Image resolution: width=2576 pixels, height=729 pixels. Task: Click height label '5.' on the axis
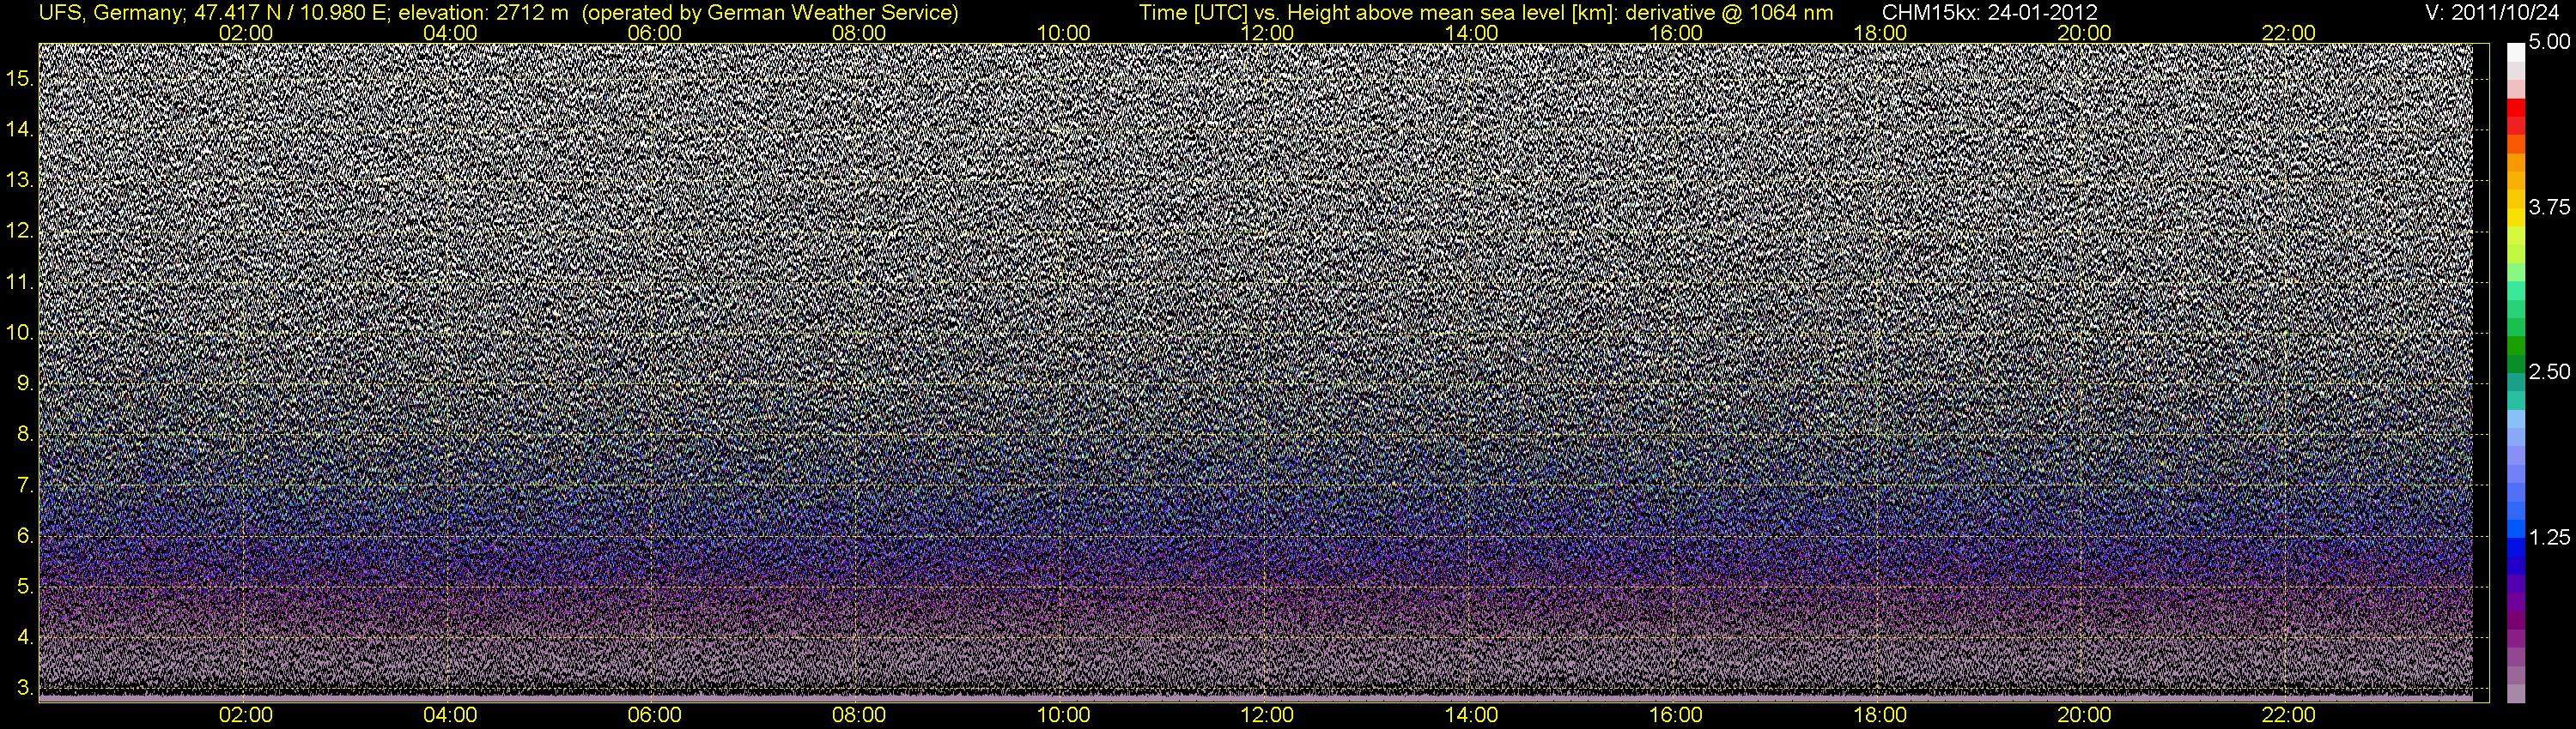(x=25, y=587)
